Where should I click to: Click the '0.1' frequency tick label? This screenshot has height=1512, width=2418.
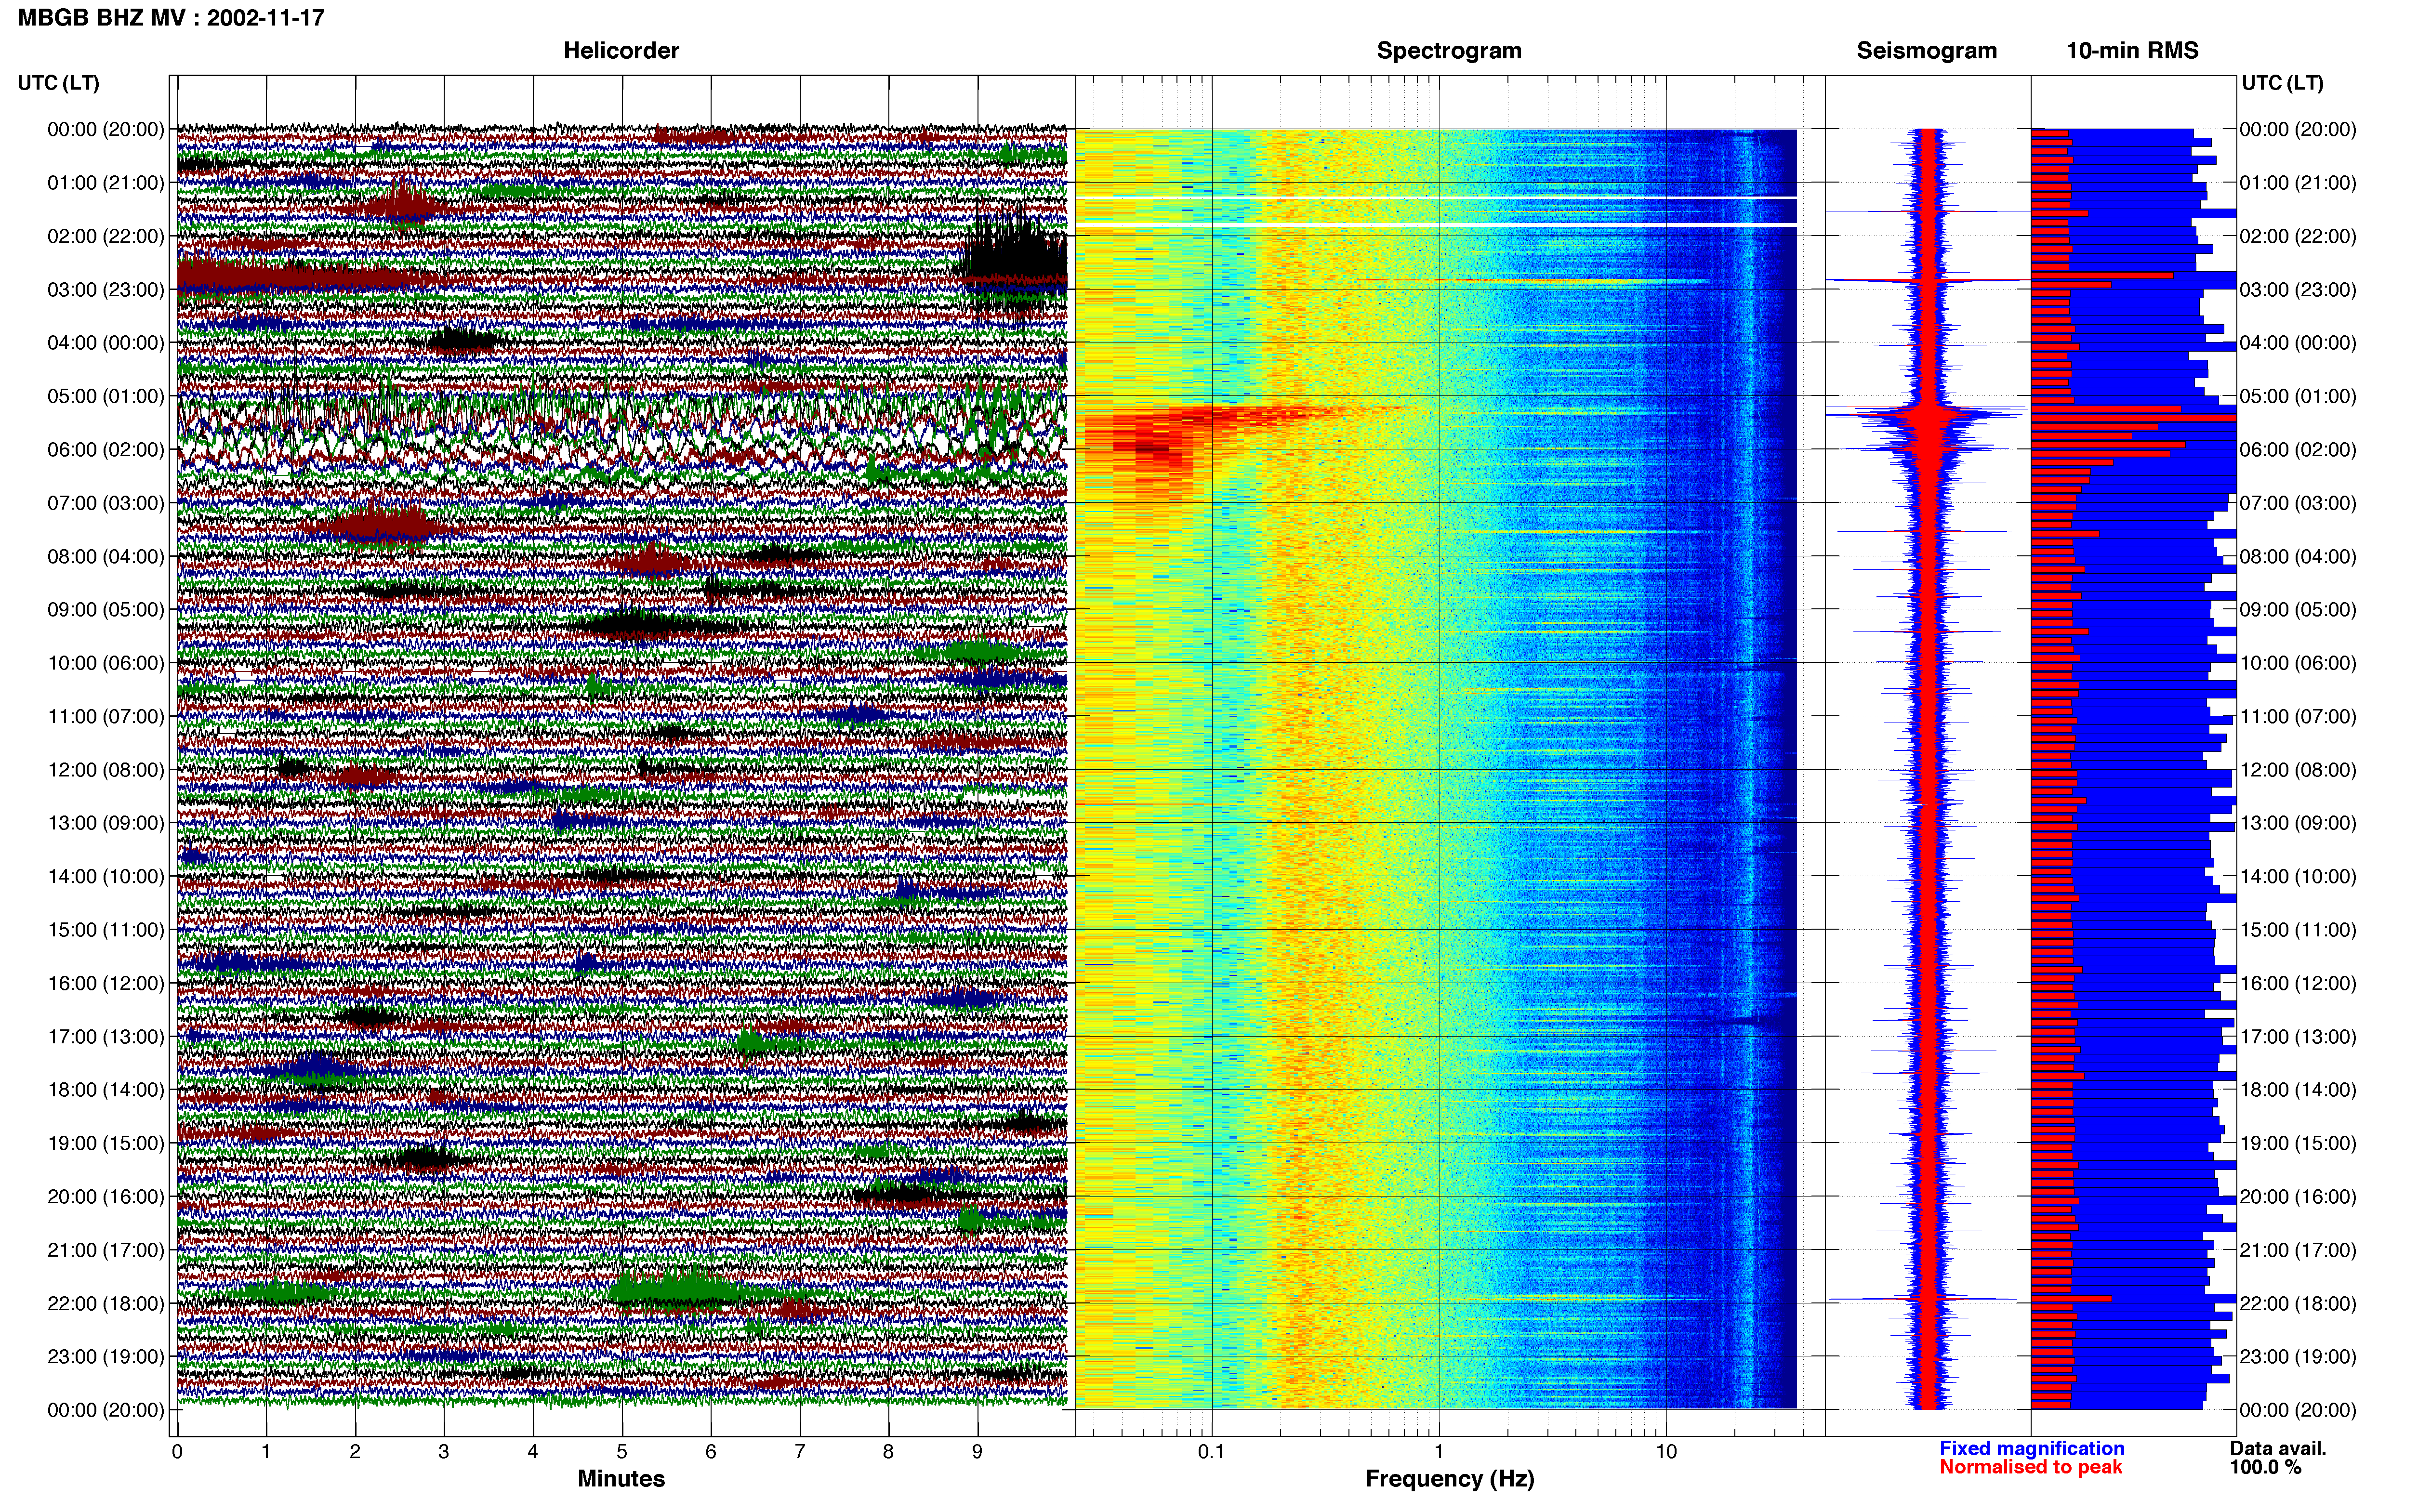(x=1211, y=1451)
